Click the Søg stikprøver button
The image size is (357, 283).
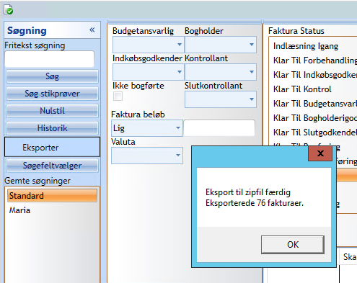tap(52, 94)
